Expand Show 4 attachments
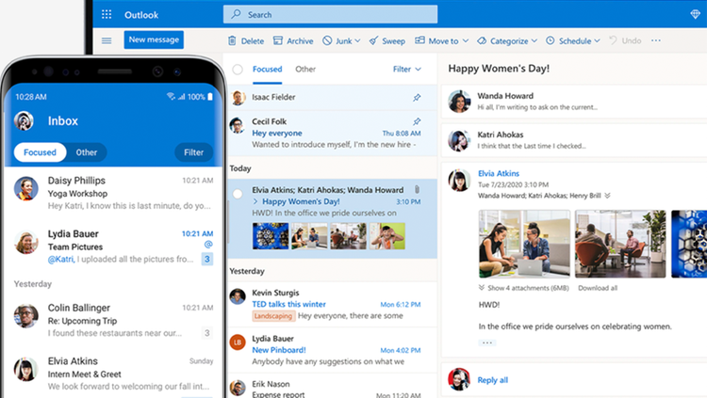 click(523, 288)
